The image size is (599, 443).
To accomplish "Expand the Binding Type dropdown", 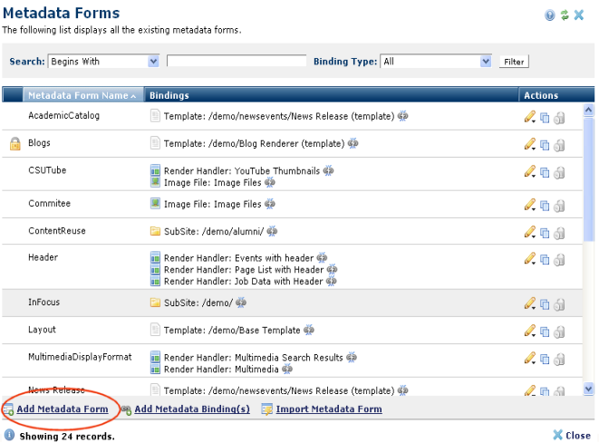I will [x=485, y=62].
